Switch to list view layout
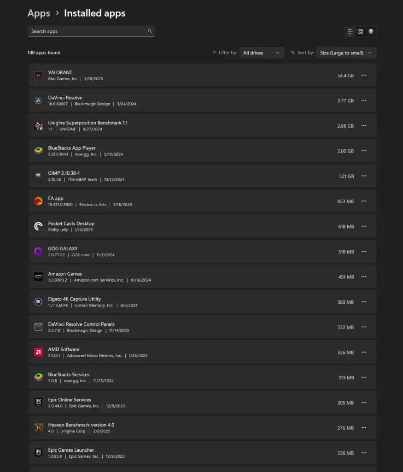Viewport: 403px width, 472px height. [350, 31]
